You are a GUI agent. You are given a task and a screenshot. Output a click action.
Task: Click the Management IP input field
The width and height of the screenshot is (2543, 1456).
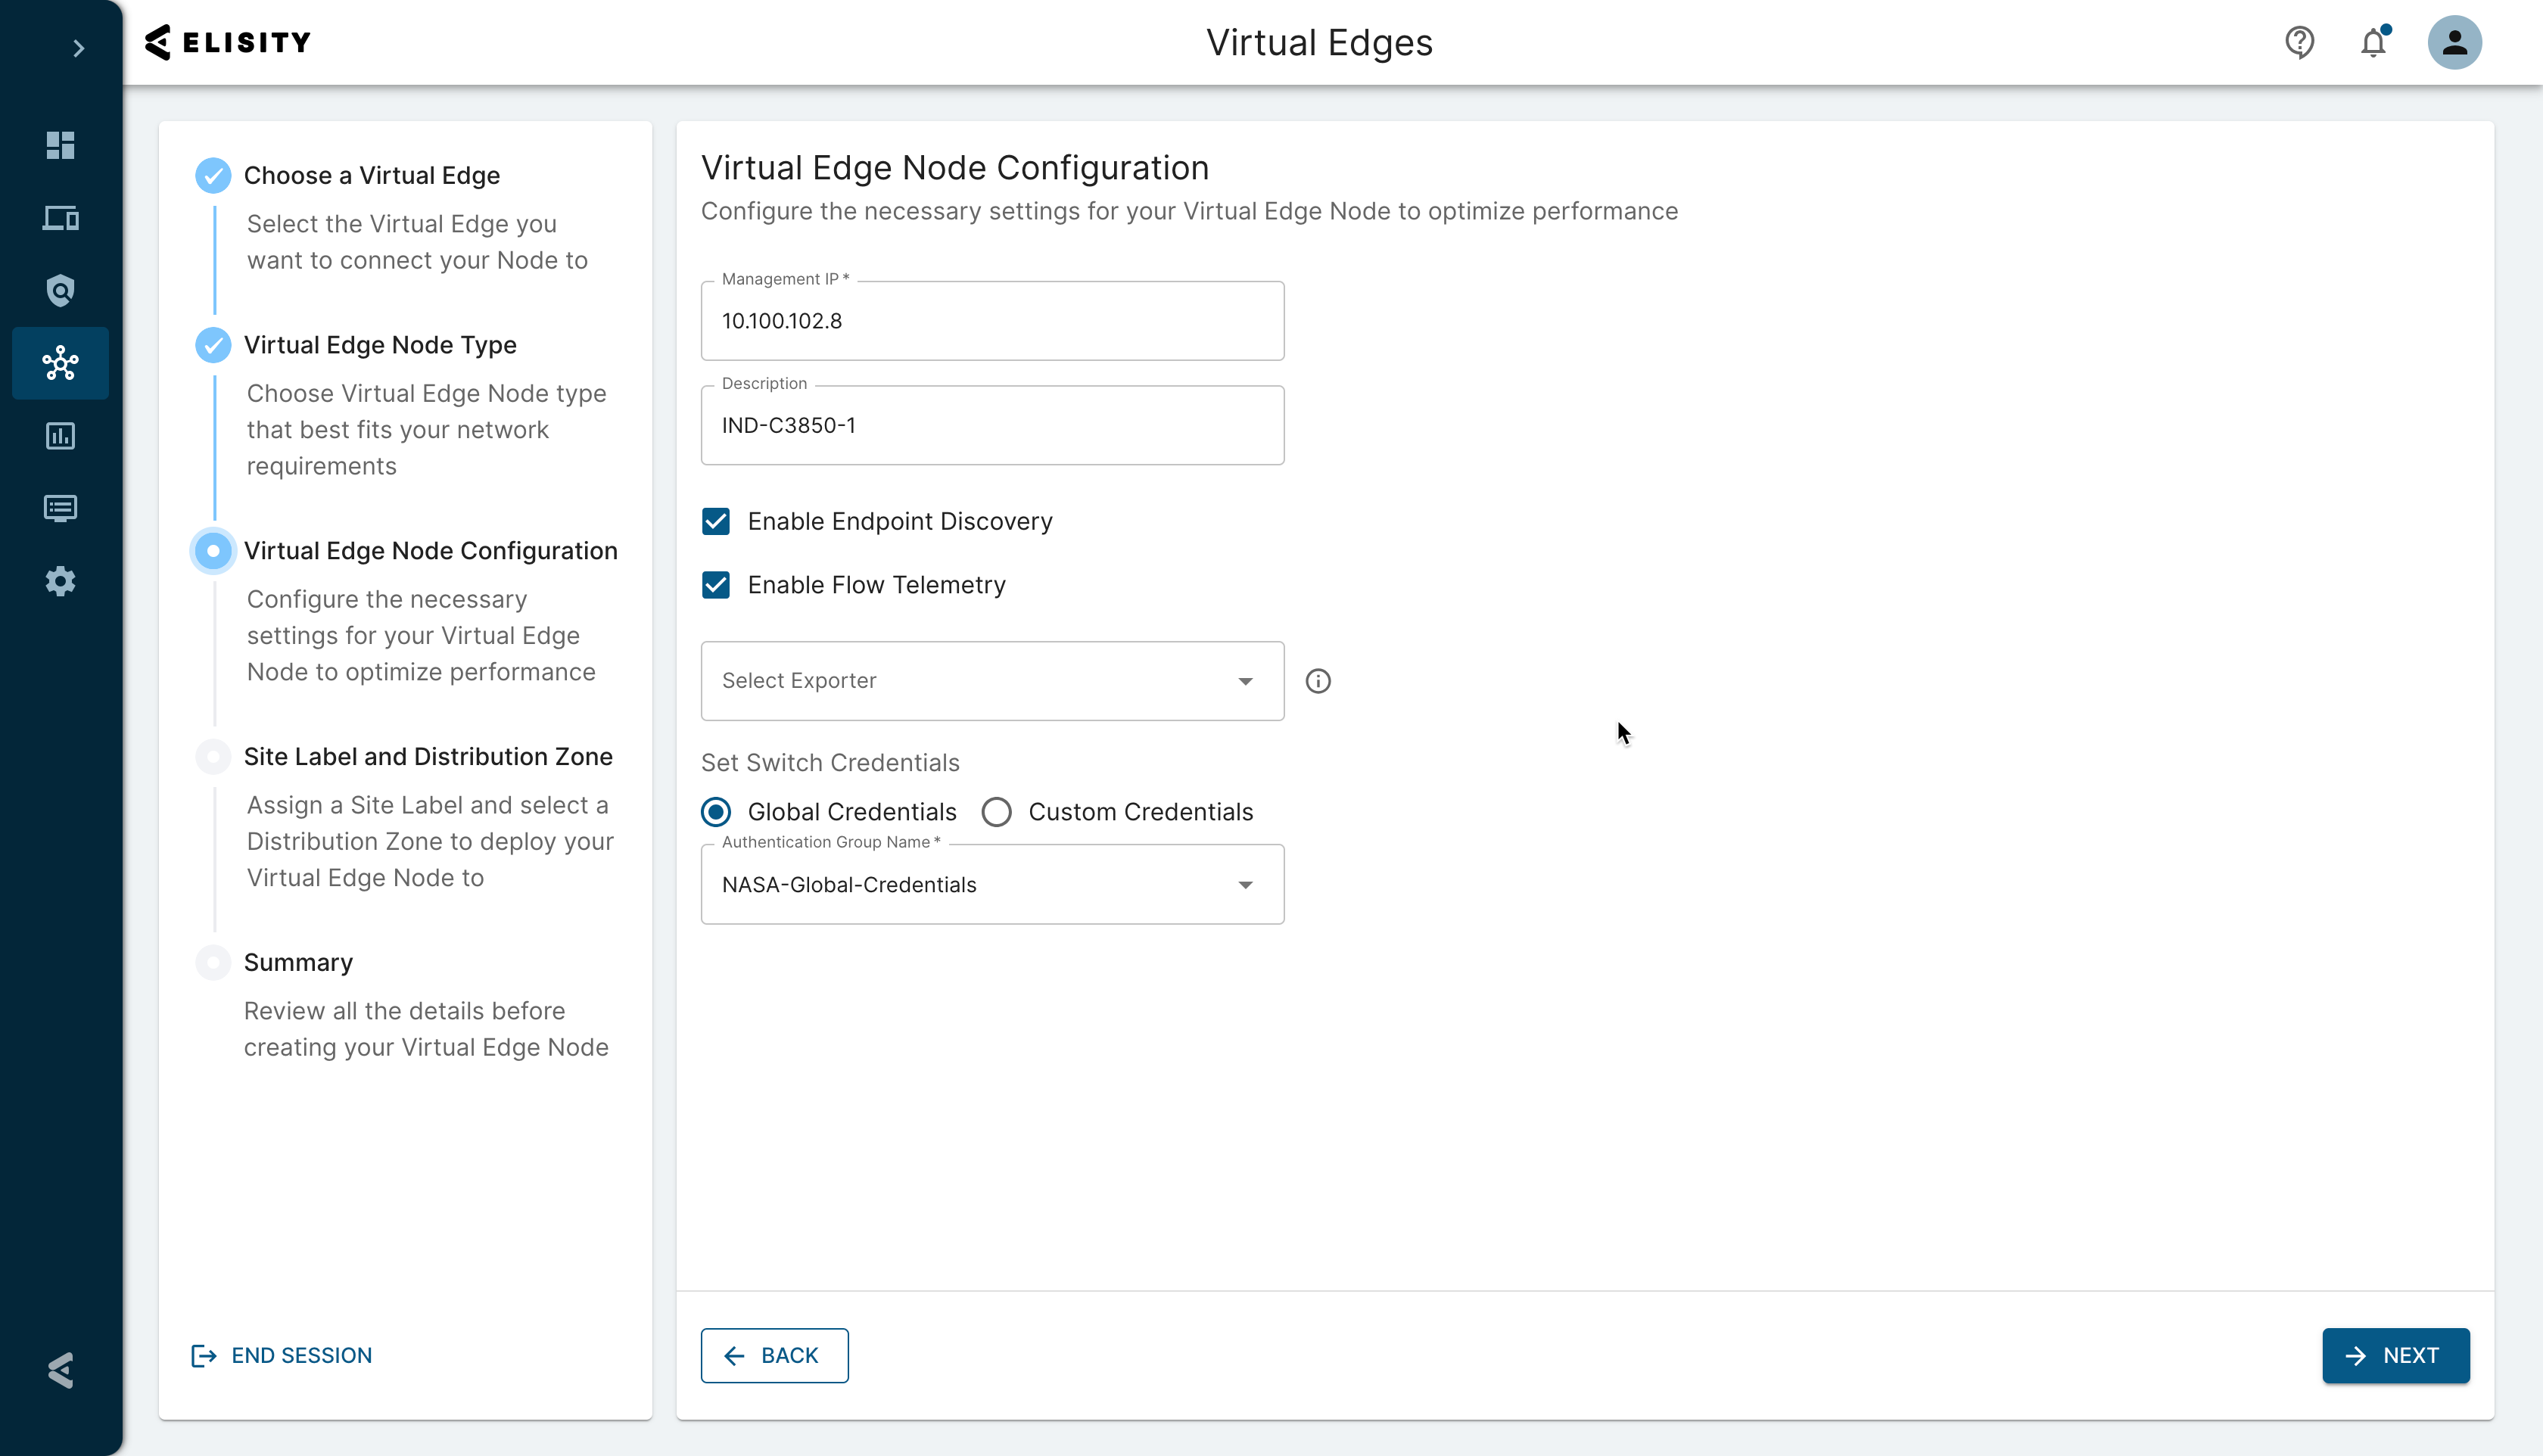(992, 321)
